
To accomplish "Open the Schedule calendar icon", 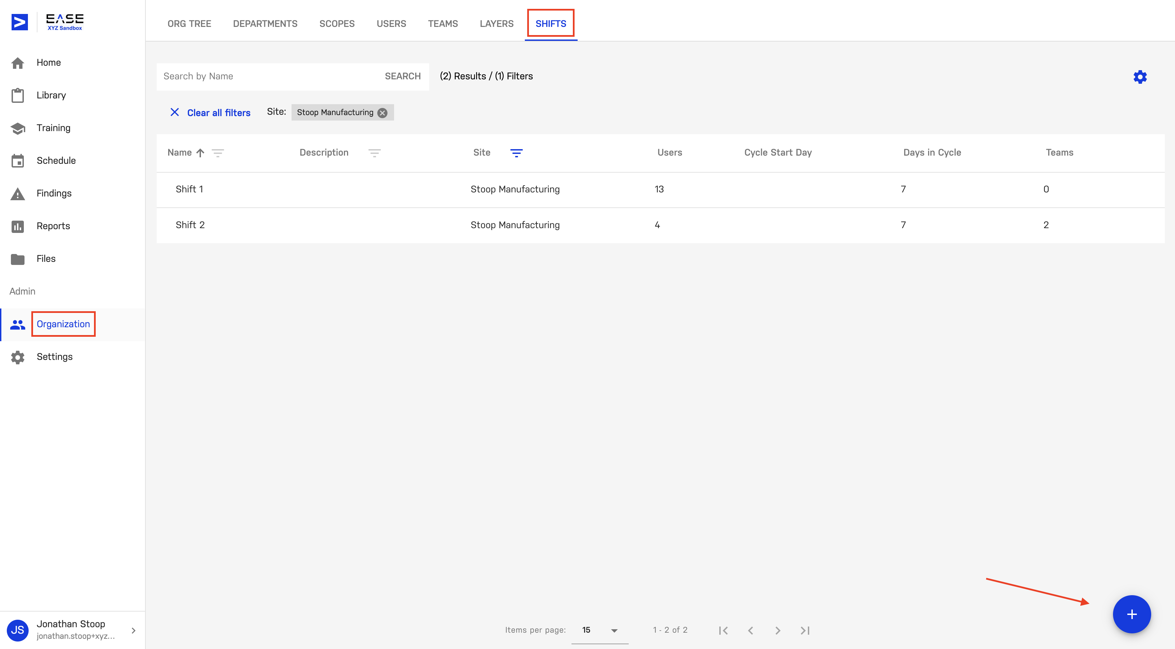I will [18, 160].
